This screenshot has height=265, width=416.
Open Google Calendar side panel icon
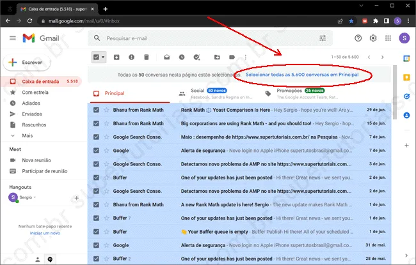coord(406,58)
